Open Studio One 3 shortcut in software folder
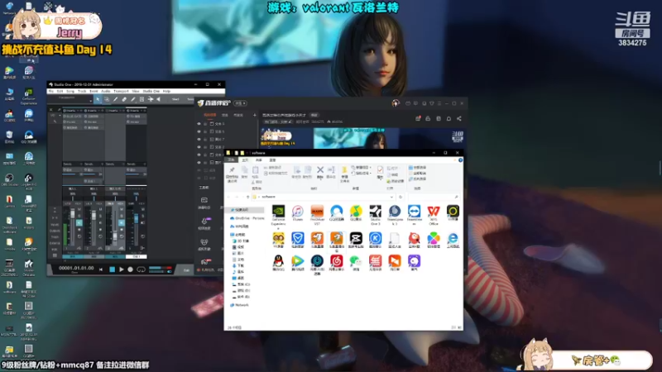This screenshot has width=662, height=372. (376, 215)
